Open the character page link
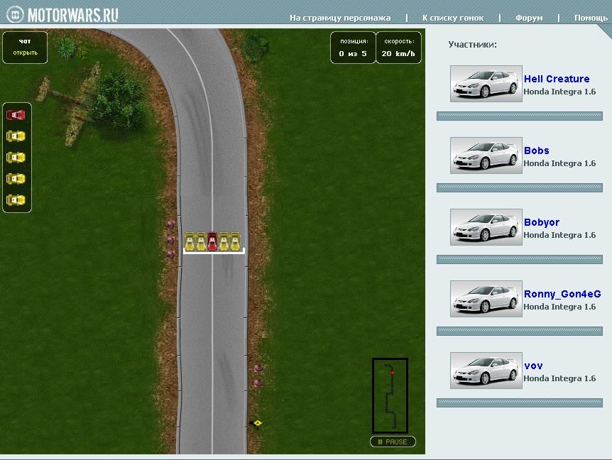This screenshot has height=460, width=612. coord(340,18)
